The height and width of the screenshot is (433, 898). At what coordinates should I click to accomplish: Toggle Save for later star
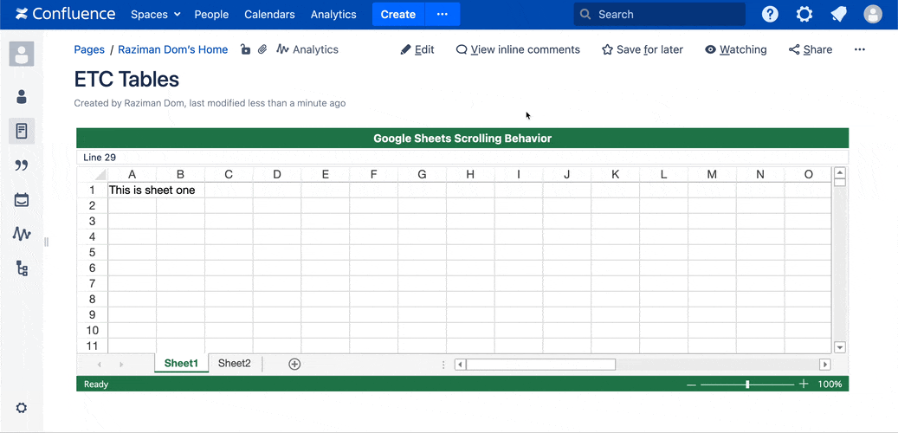(x=642, y=50)
